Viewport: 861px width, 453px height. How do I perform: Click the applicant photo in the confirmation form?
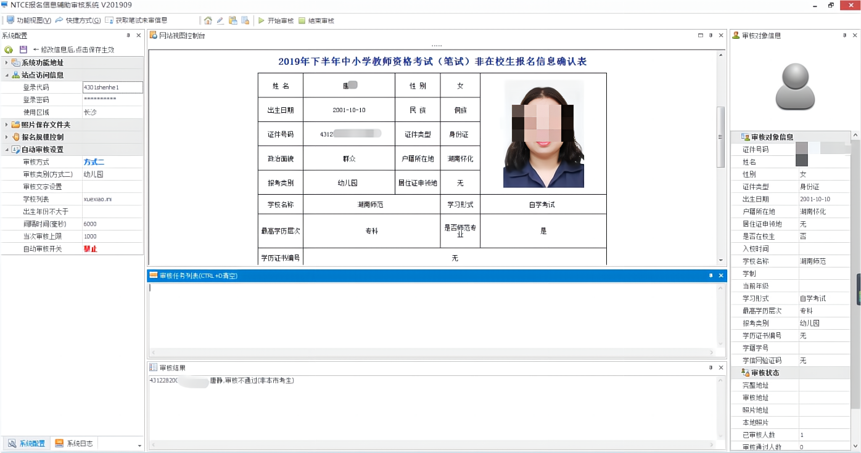[x=543, y=134]
